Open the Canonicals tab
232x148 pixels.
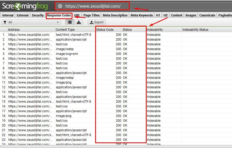(207, 15)
